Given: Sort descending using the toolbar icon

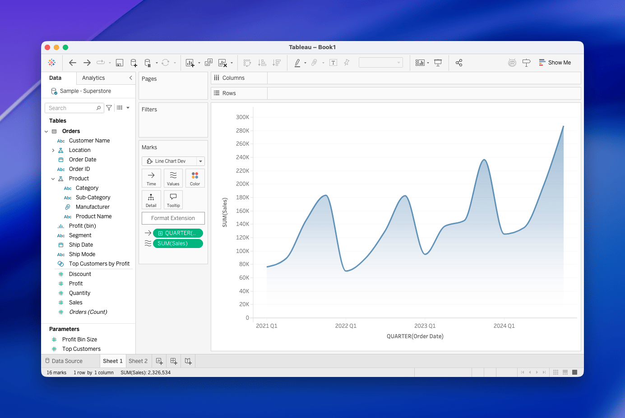Looking at the screenshot, I should (277, 63).
